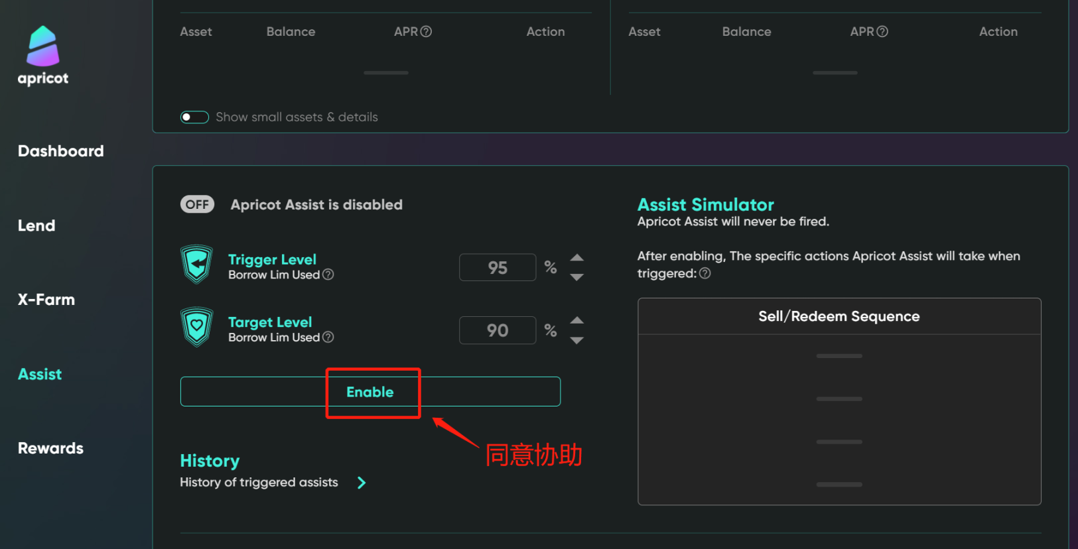
Task: Click the Trigger Level shield icon
Action: click(x=197, y=265)
